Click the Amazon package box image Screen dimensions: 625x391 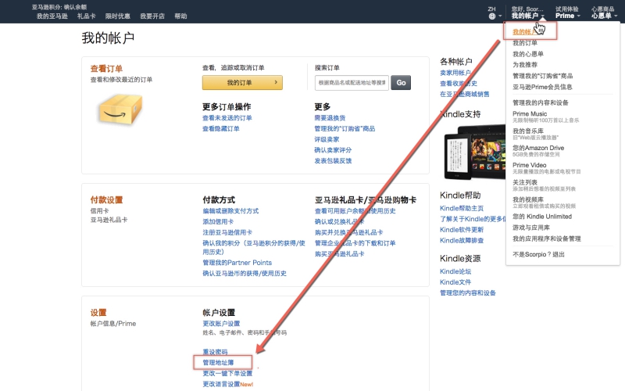point(120,109)
